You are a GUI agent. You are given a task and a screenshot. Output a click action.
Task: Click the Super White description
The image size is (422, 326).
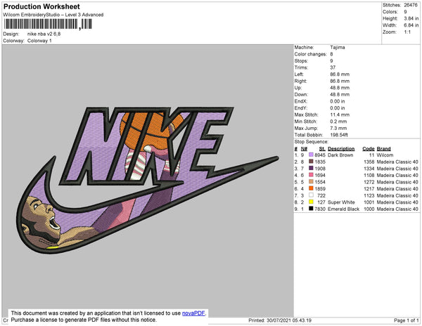click(341, 202)
